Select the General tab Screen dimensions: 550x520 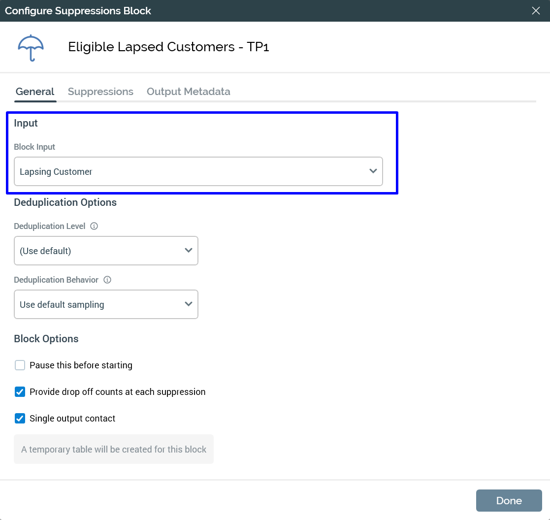35,92
